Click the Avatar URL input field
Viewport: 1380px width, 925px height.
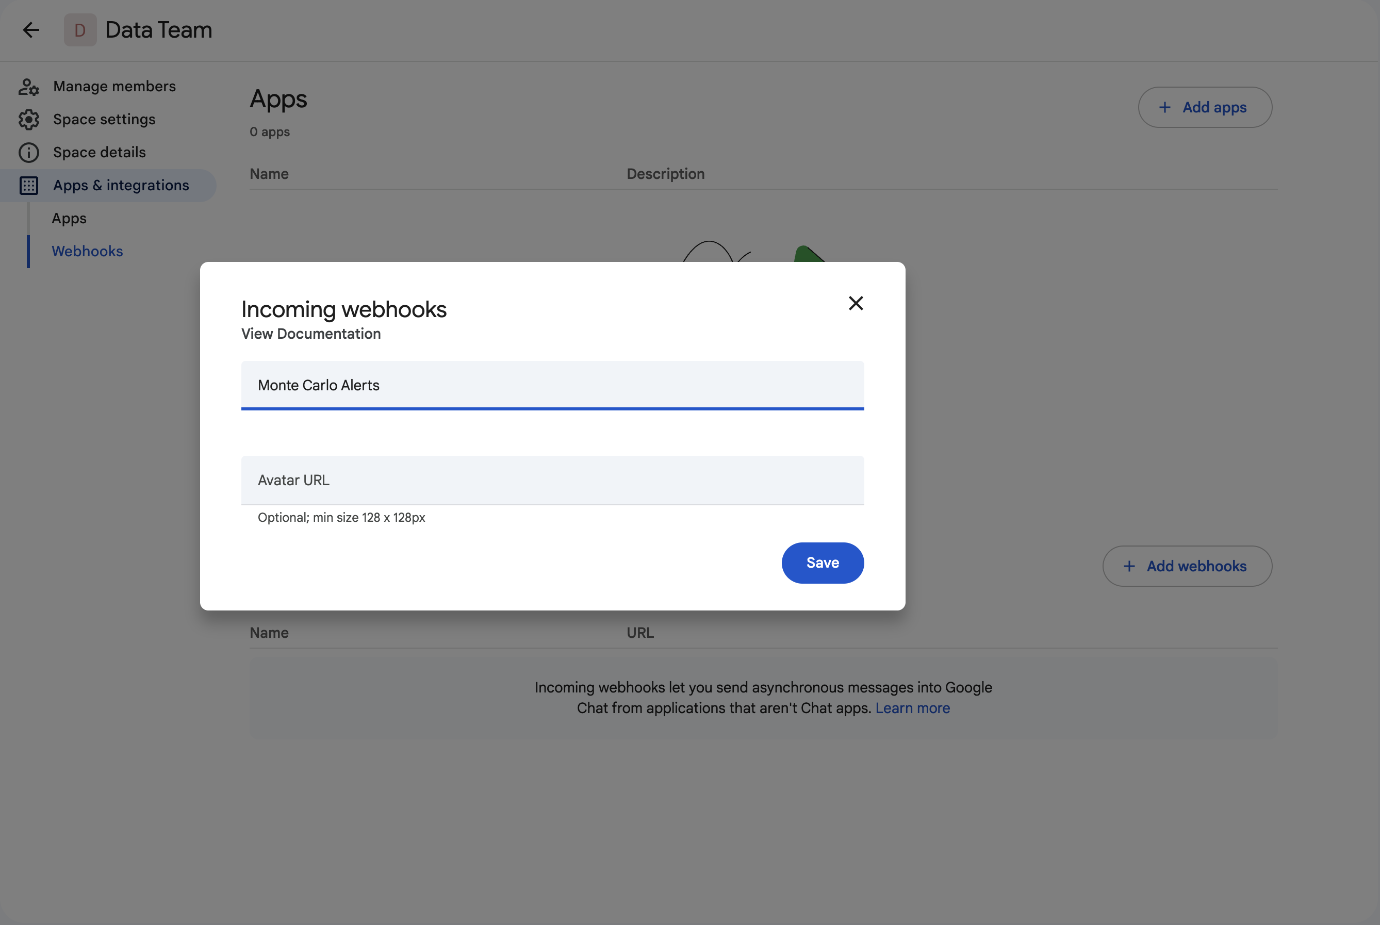[x=552, y=480]
